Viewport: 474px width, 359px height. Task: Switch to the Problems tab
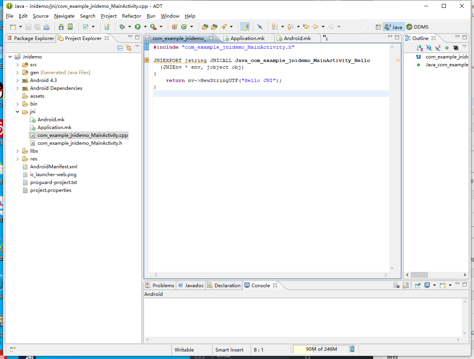[160, 285]
